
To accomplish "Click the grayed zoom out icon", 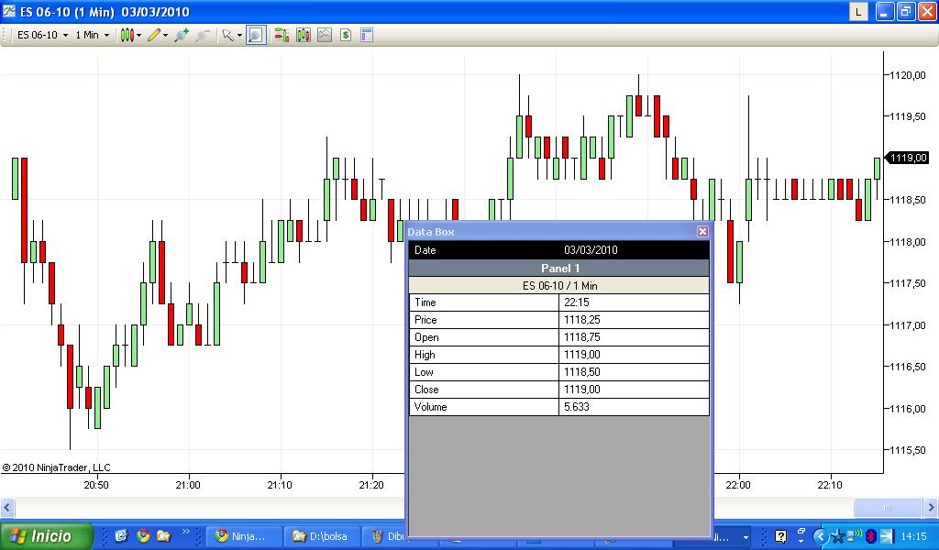I will pyautogui.click(x=203, y=36).
